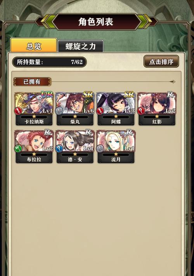Click the gray bow icon on 流月

pyautogui.click(x=100, y=149)
